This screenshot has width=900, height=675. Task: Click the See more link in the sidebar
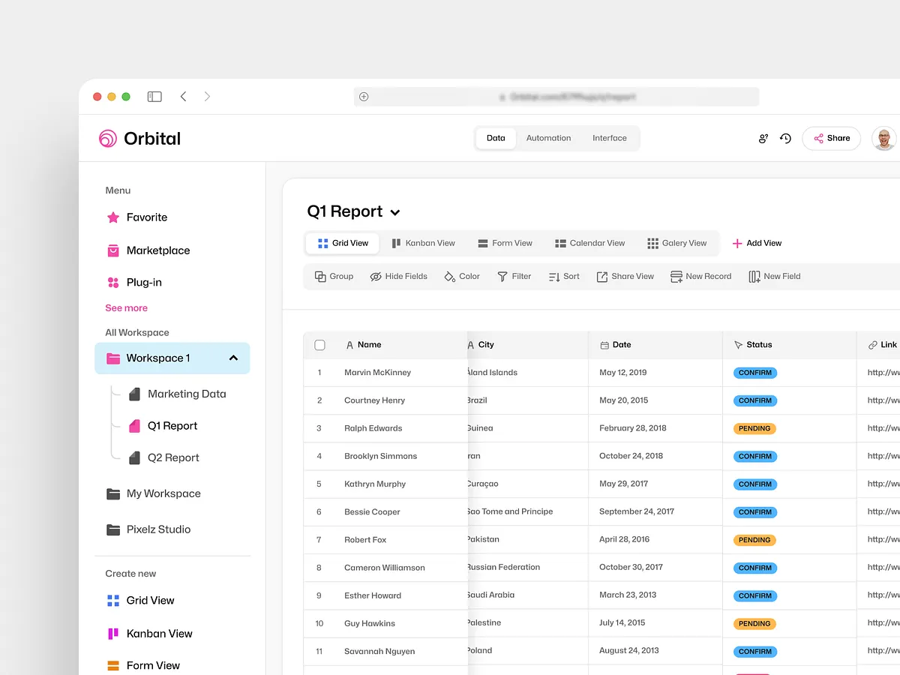tap(126, 307)
